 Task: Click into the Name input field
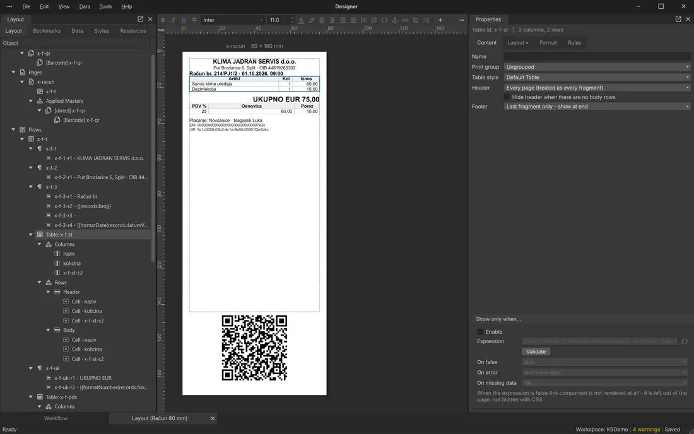pos(597,57)
